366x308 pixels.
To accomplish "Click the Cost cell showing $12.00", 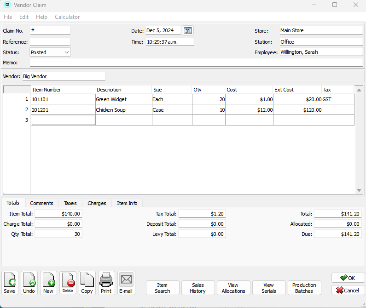I will tap(249, 109).
